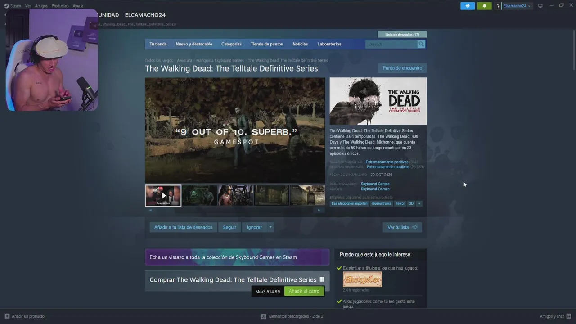The width and height of the screenshot is (576, 324).
Task: Open the Amigos menu
Action: 41,6
